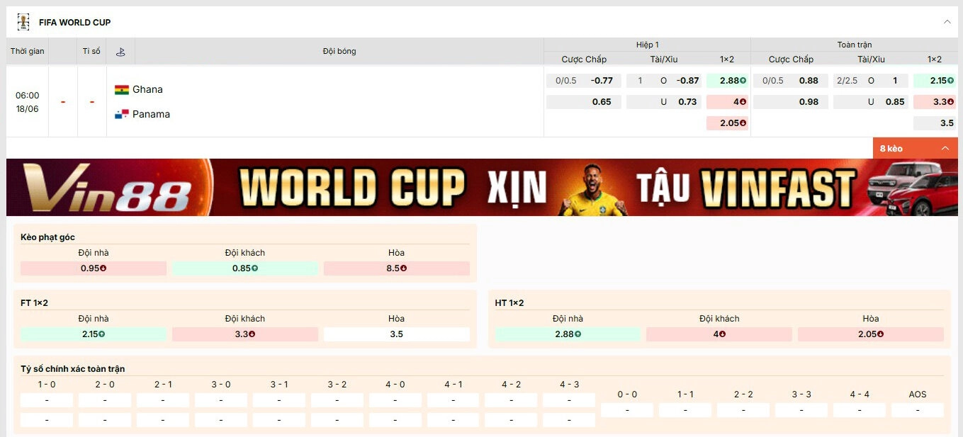
Task: Pick 4 in the HT 1×2 panel
Action: [719, 334]
